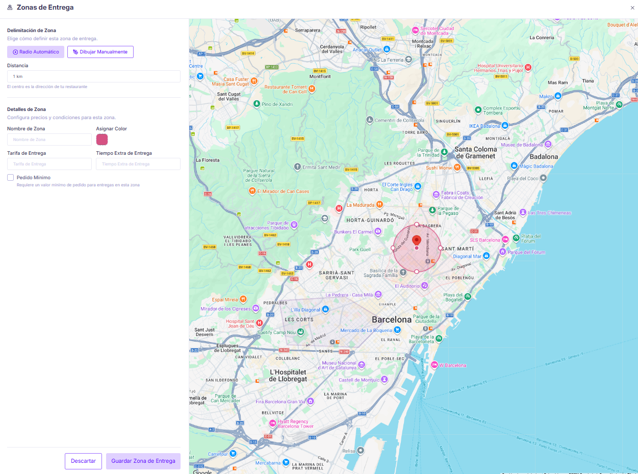The image size is (638, 474).
Task: Click the bottom radius handle of circle
Action: pyautogui.click(x=417, y=272)
